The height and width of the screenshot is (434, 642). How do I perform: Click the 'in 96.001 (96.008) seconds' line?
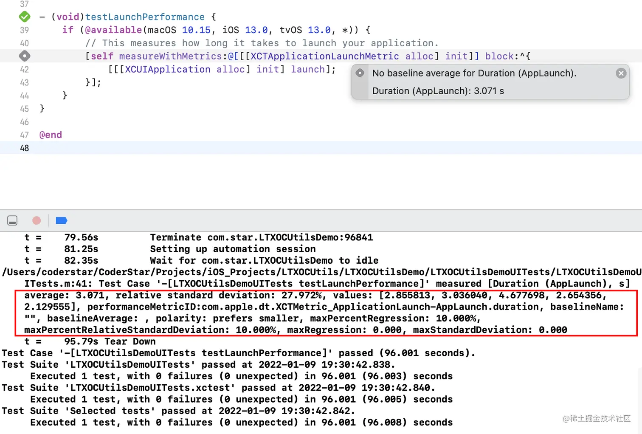[241, 422]
